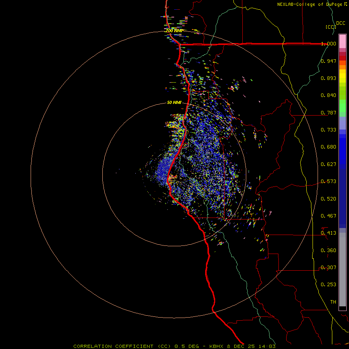Click the bright green segment of color bar

click(x=342, y=106)
